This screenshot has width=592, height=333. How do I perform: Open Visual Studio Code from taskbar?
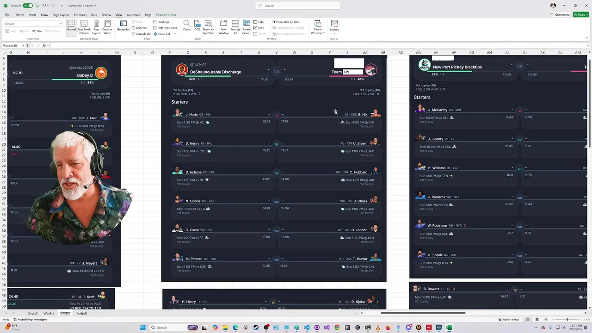[307, 327]
